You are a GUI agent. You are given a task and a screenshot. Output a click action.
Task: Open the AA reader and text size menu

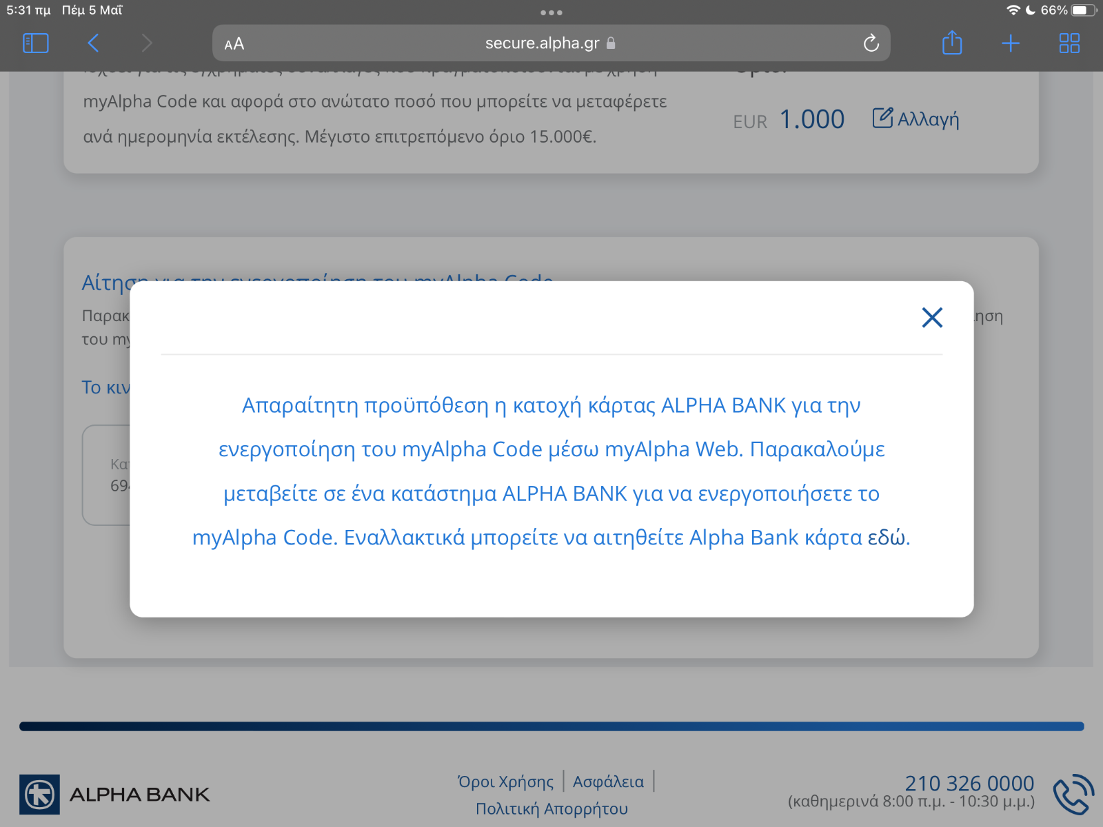coord(234,44)
